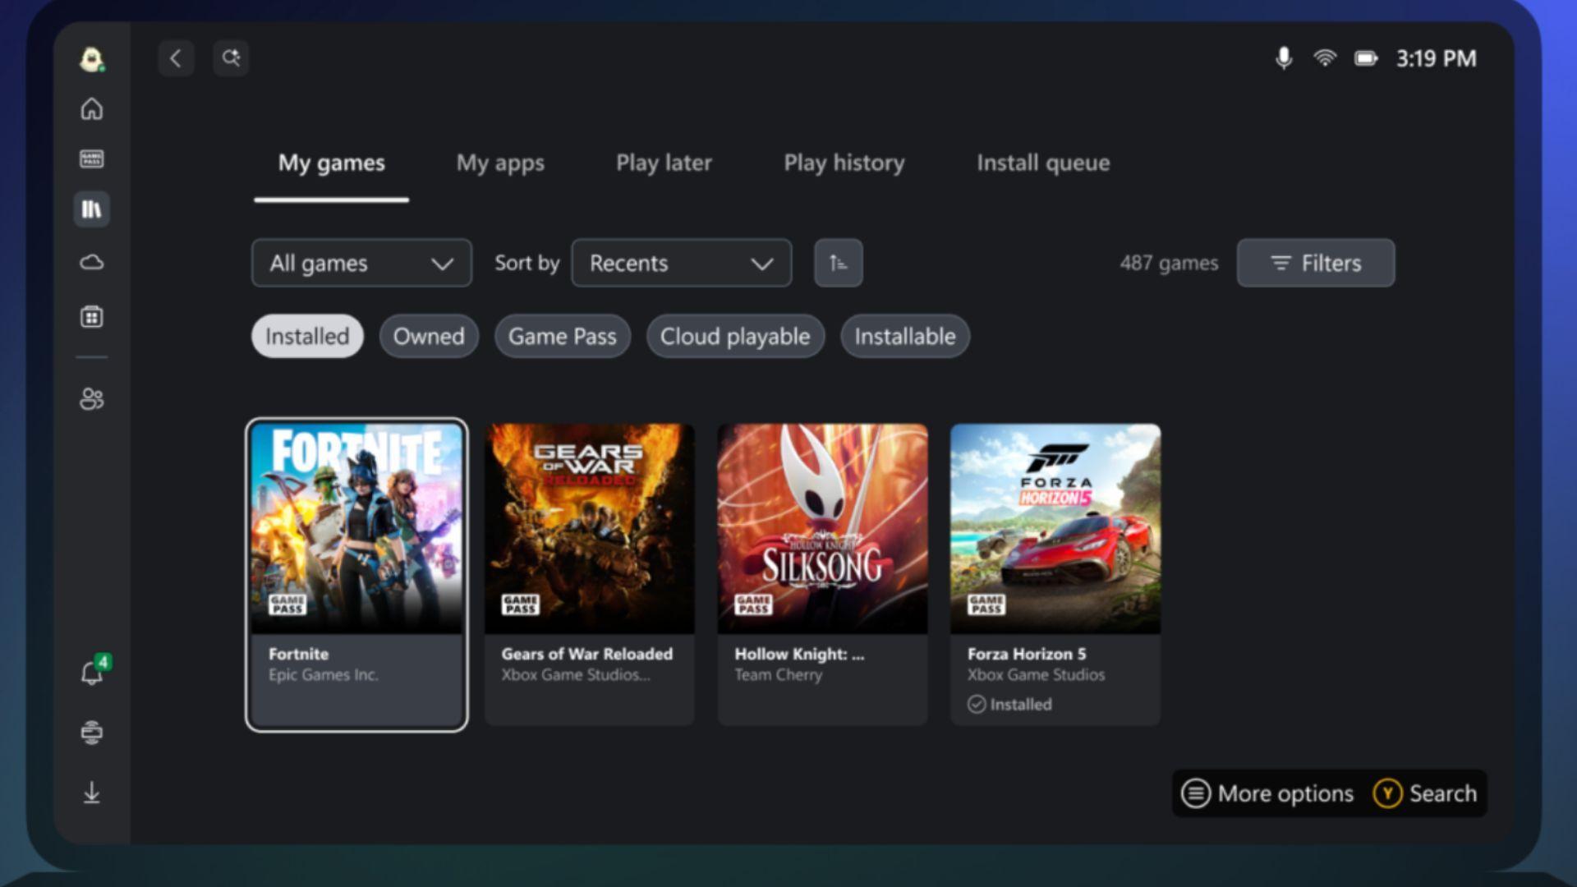Open the controller settings icon in sidebar
Viewport: 1577px width, 887px height.
(x=92, y=732)
